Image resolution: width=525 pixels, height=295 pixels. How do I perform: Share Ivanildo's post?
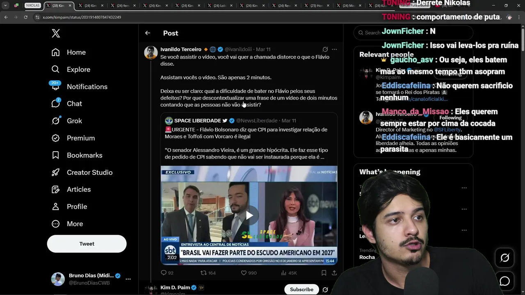click(334, 273)
